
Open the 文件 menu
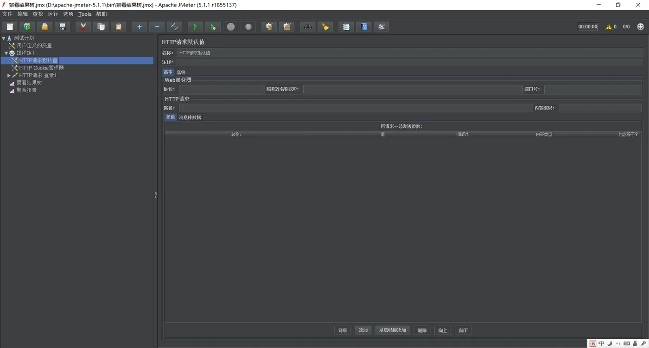coord(7,14)
